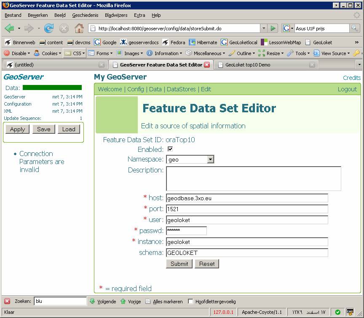Open Binnenweb bookmark
364x318 pixels.
point(20,42)
